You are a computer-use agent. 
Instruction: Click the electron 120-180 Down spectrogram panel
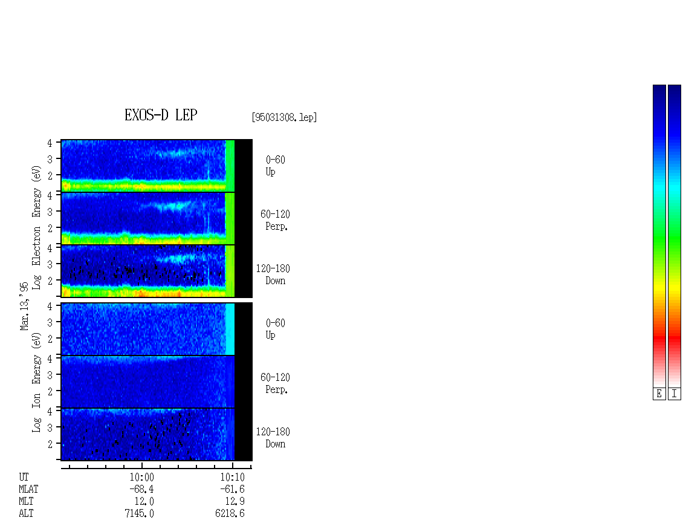point(157,271)
